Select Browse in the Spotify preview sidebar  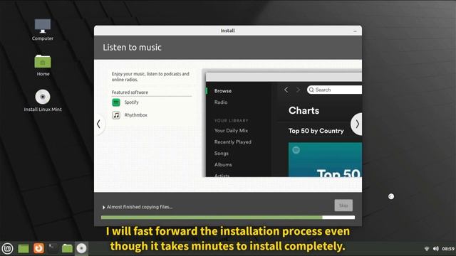click(223, 91)
